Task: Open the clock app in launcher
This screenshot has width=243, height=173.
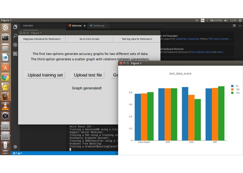Action: pyautogui.click(x=5, y=116)
